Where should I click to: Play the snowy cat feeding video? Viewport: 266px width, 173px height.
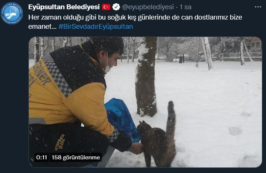145,102
